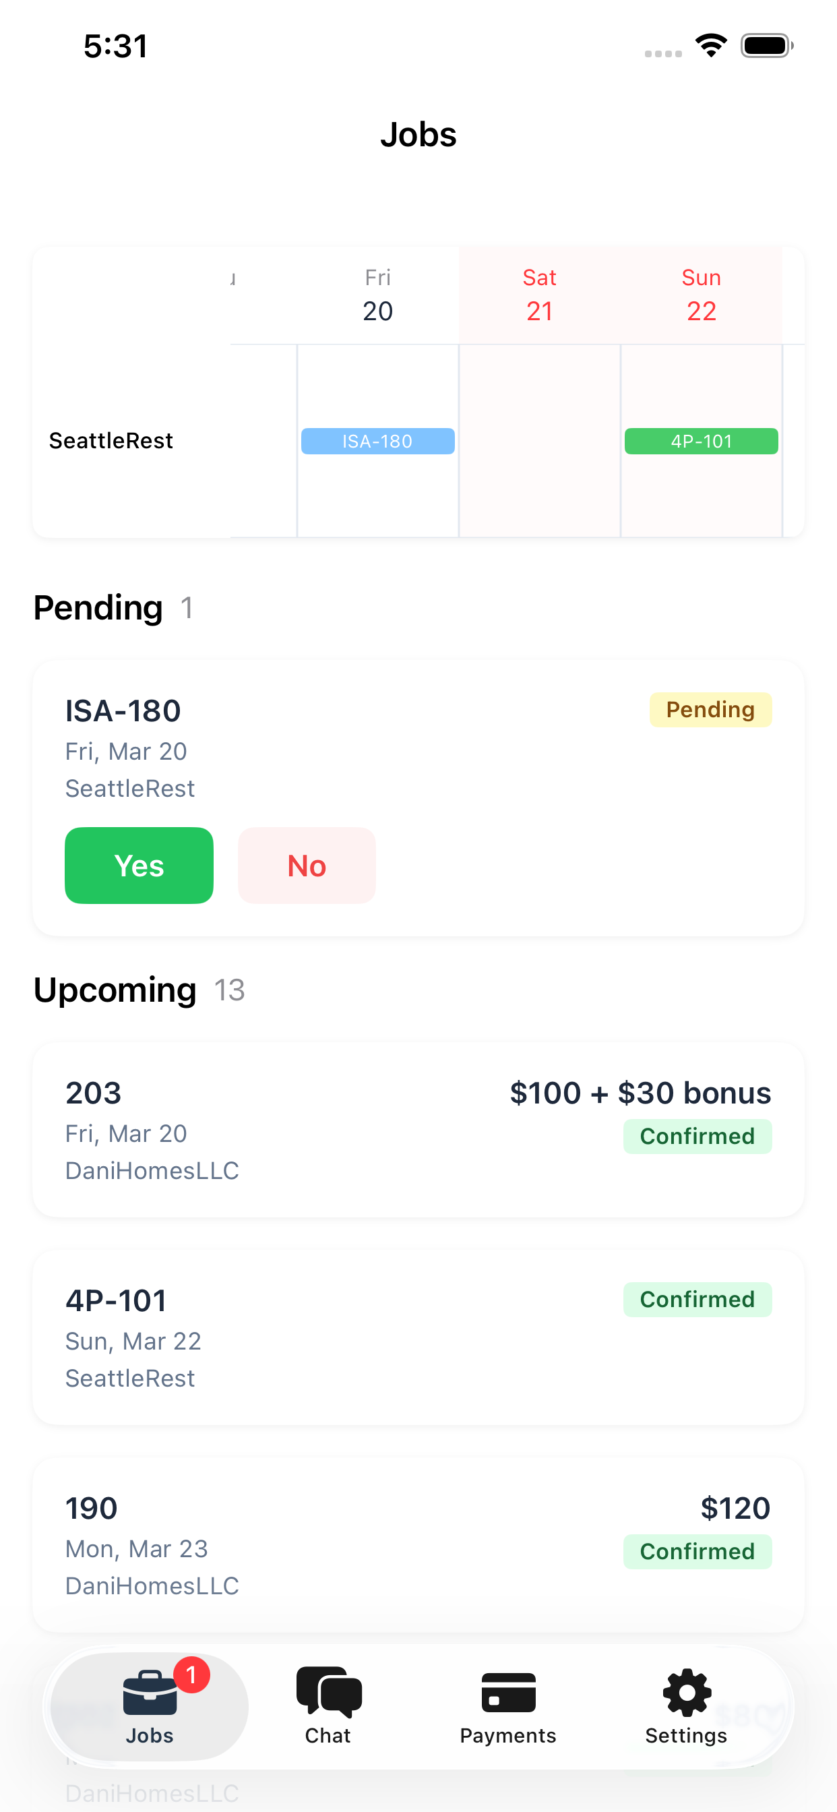Select the 4P-101 chip on Sunday

pyautogui.click(x=701, y=441)
